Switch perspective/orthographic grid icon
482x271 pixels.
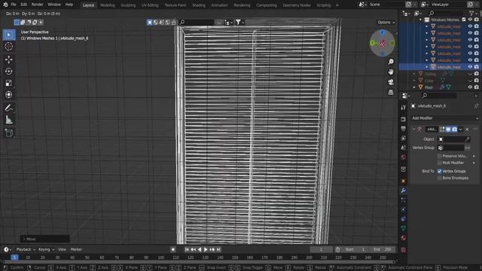coord(391,92)
